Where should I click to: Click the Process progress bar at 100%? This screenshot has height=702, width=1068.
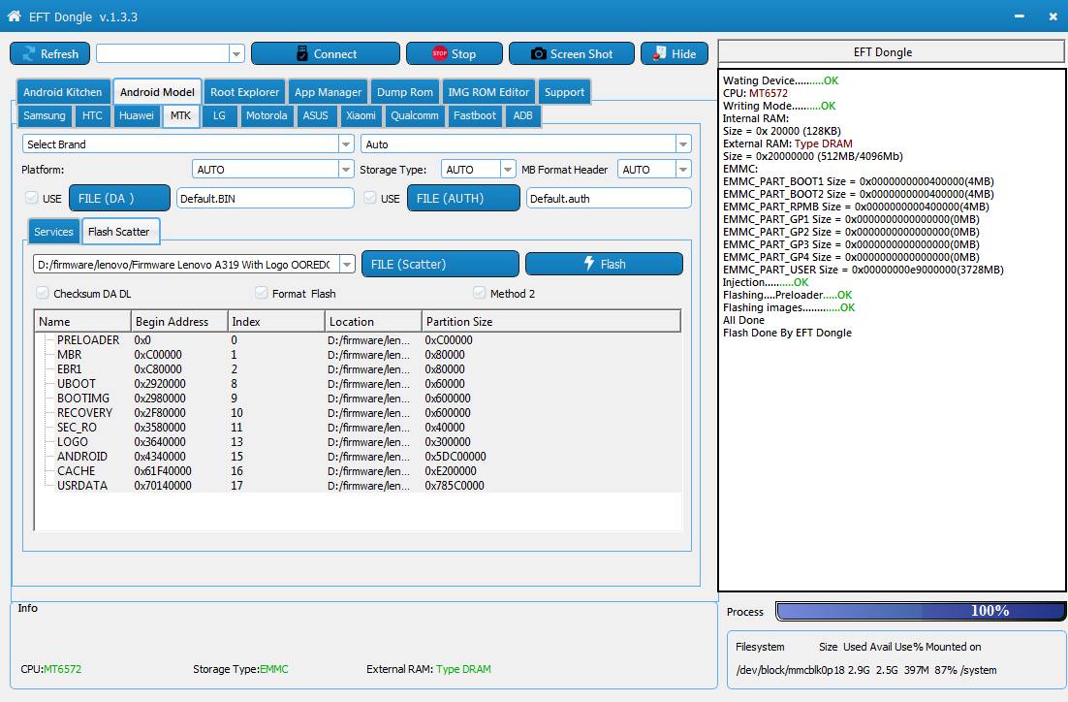921,611
